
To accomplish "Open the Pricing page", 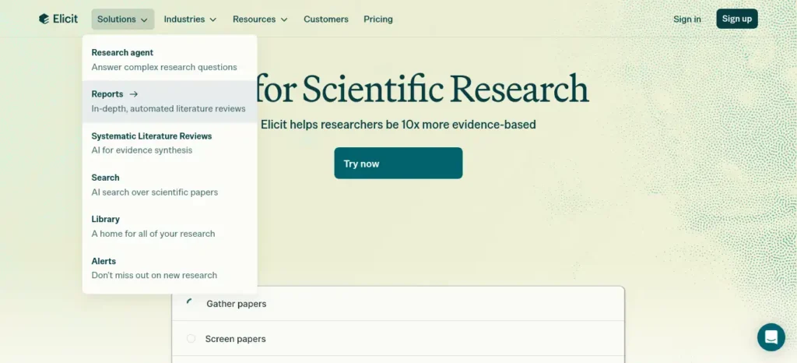I will [378, 19].
